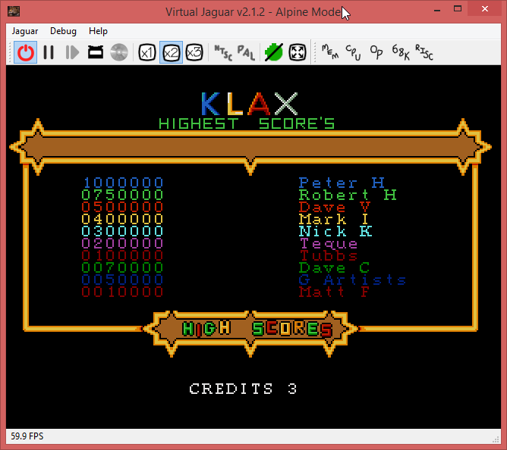Open the Debug menu
The height and width of the screenshot is (450, 507).
(63, 31)
